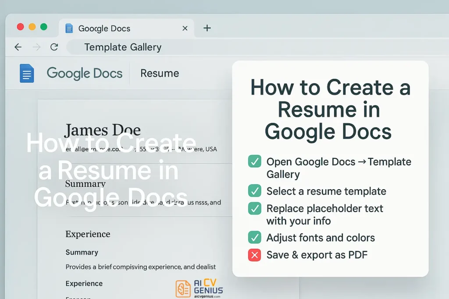Click the Template Gallery address bar

(258, 47)
